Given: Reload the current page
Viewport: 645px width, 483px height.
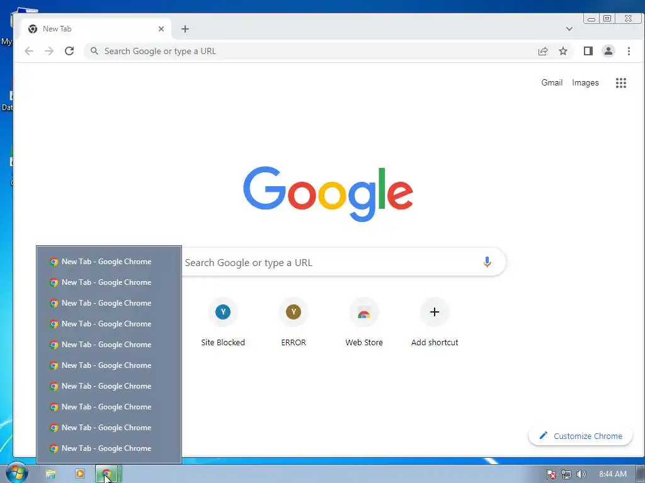Looking at the screenshot, I should pyautogui.click(x=69, y=51).
